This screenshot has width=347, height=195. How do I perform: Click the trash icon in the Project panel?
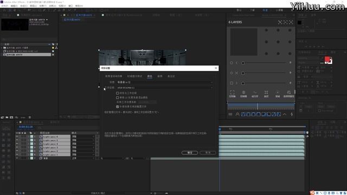coord(30,118)
